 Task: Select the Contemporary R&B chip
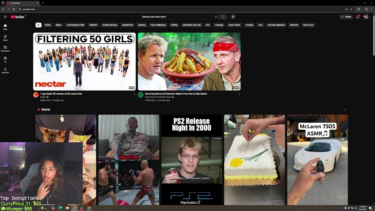point(75,25)
